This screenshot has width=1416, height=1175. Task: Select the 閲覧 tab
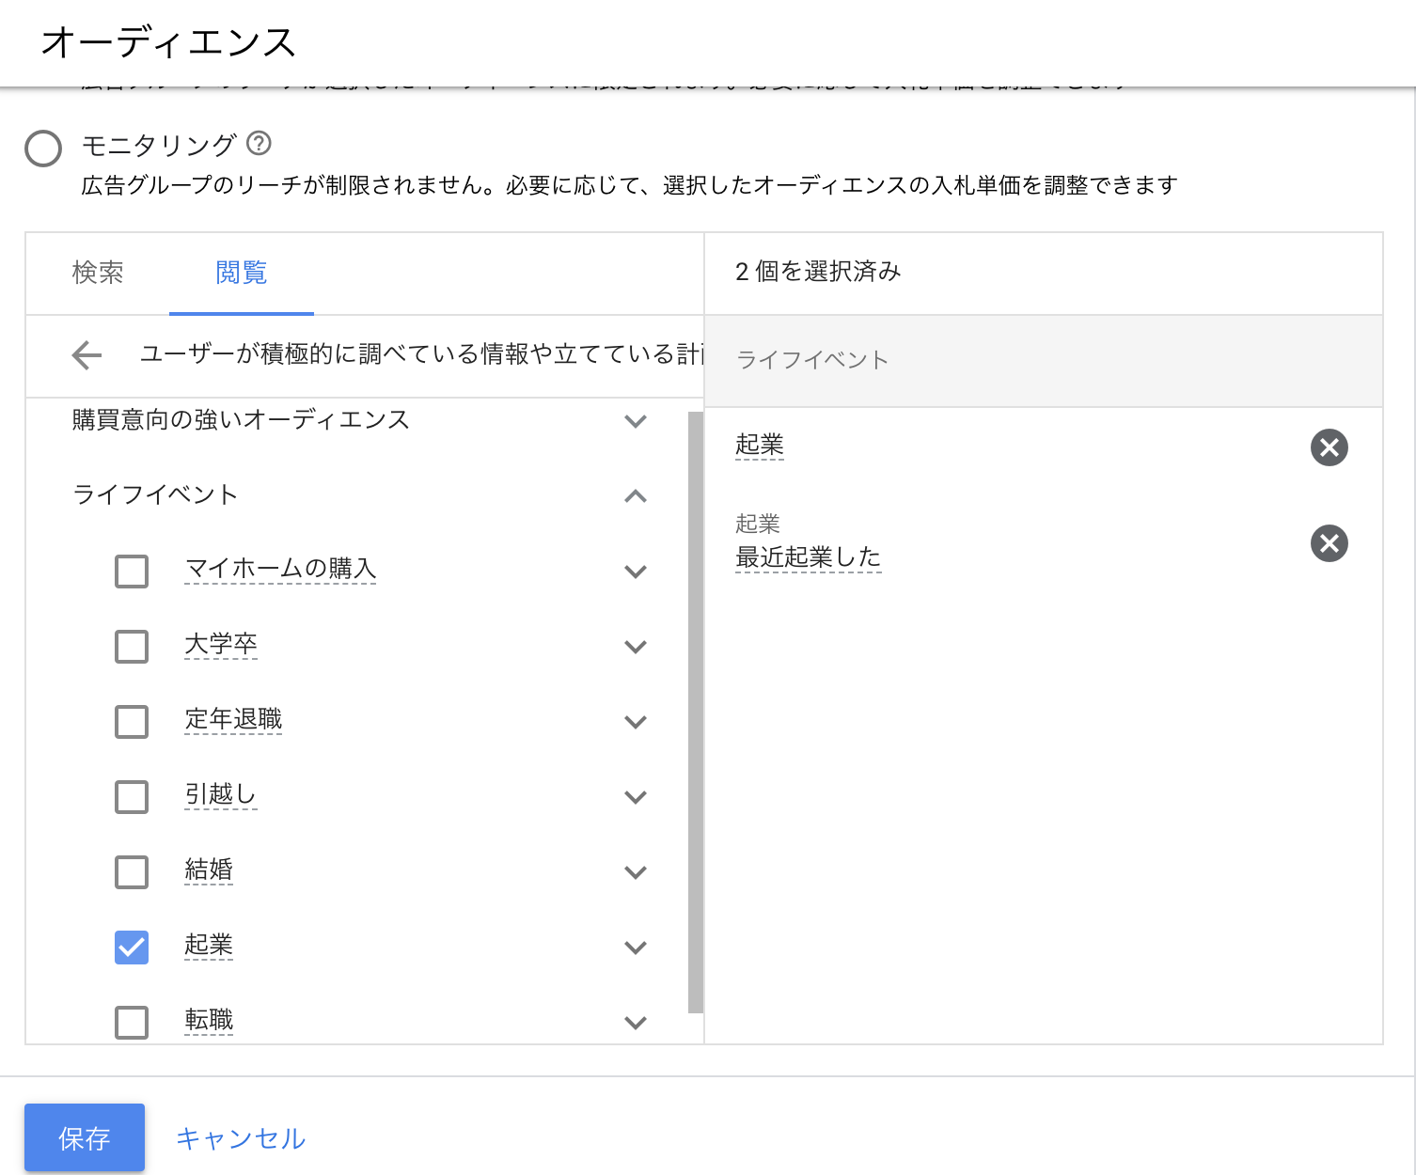[x=242, y=274]
